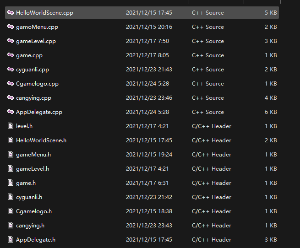Image resolution: width=300 pixels, height=248 pixels.
Task: Select the Cgamelogo.h file name
Action: tap(34, 211)
